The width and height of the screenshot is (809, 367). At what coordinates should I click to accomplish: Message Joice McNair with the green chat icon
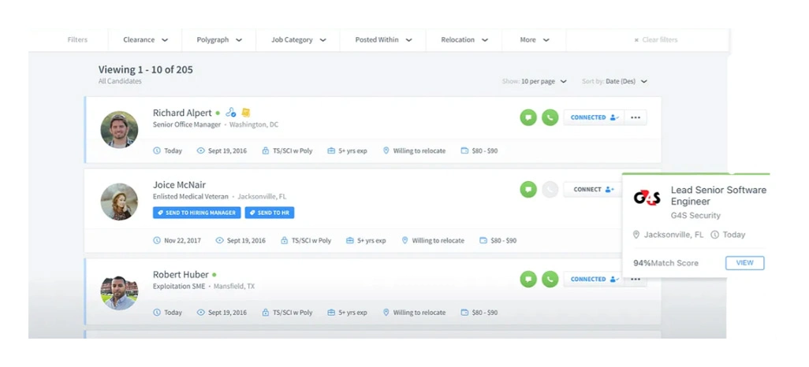tap(528, 189)
